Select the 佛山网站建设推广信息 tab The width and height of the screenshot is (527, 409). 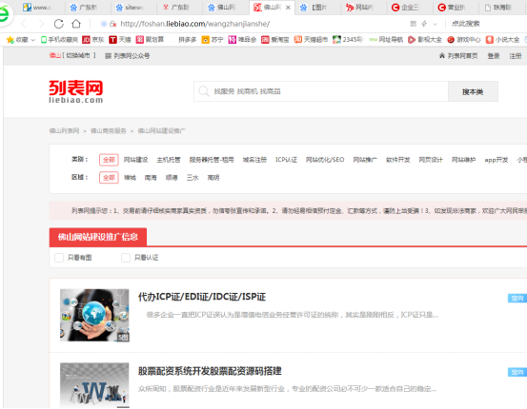point(98,237)
